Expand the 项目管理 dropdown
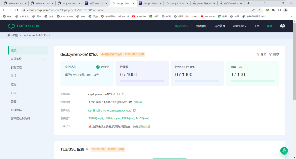The width and height of the screenshot is (296, 159). [181, 26]
